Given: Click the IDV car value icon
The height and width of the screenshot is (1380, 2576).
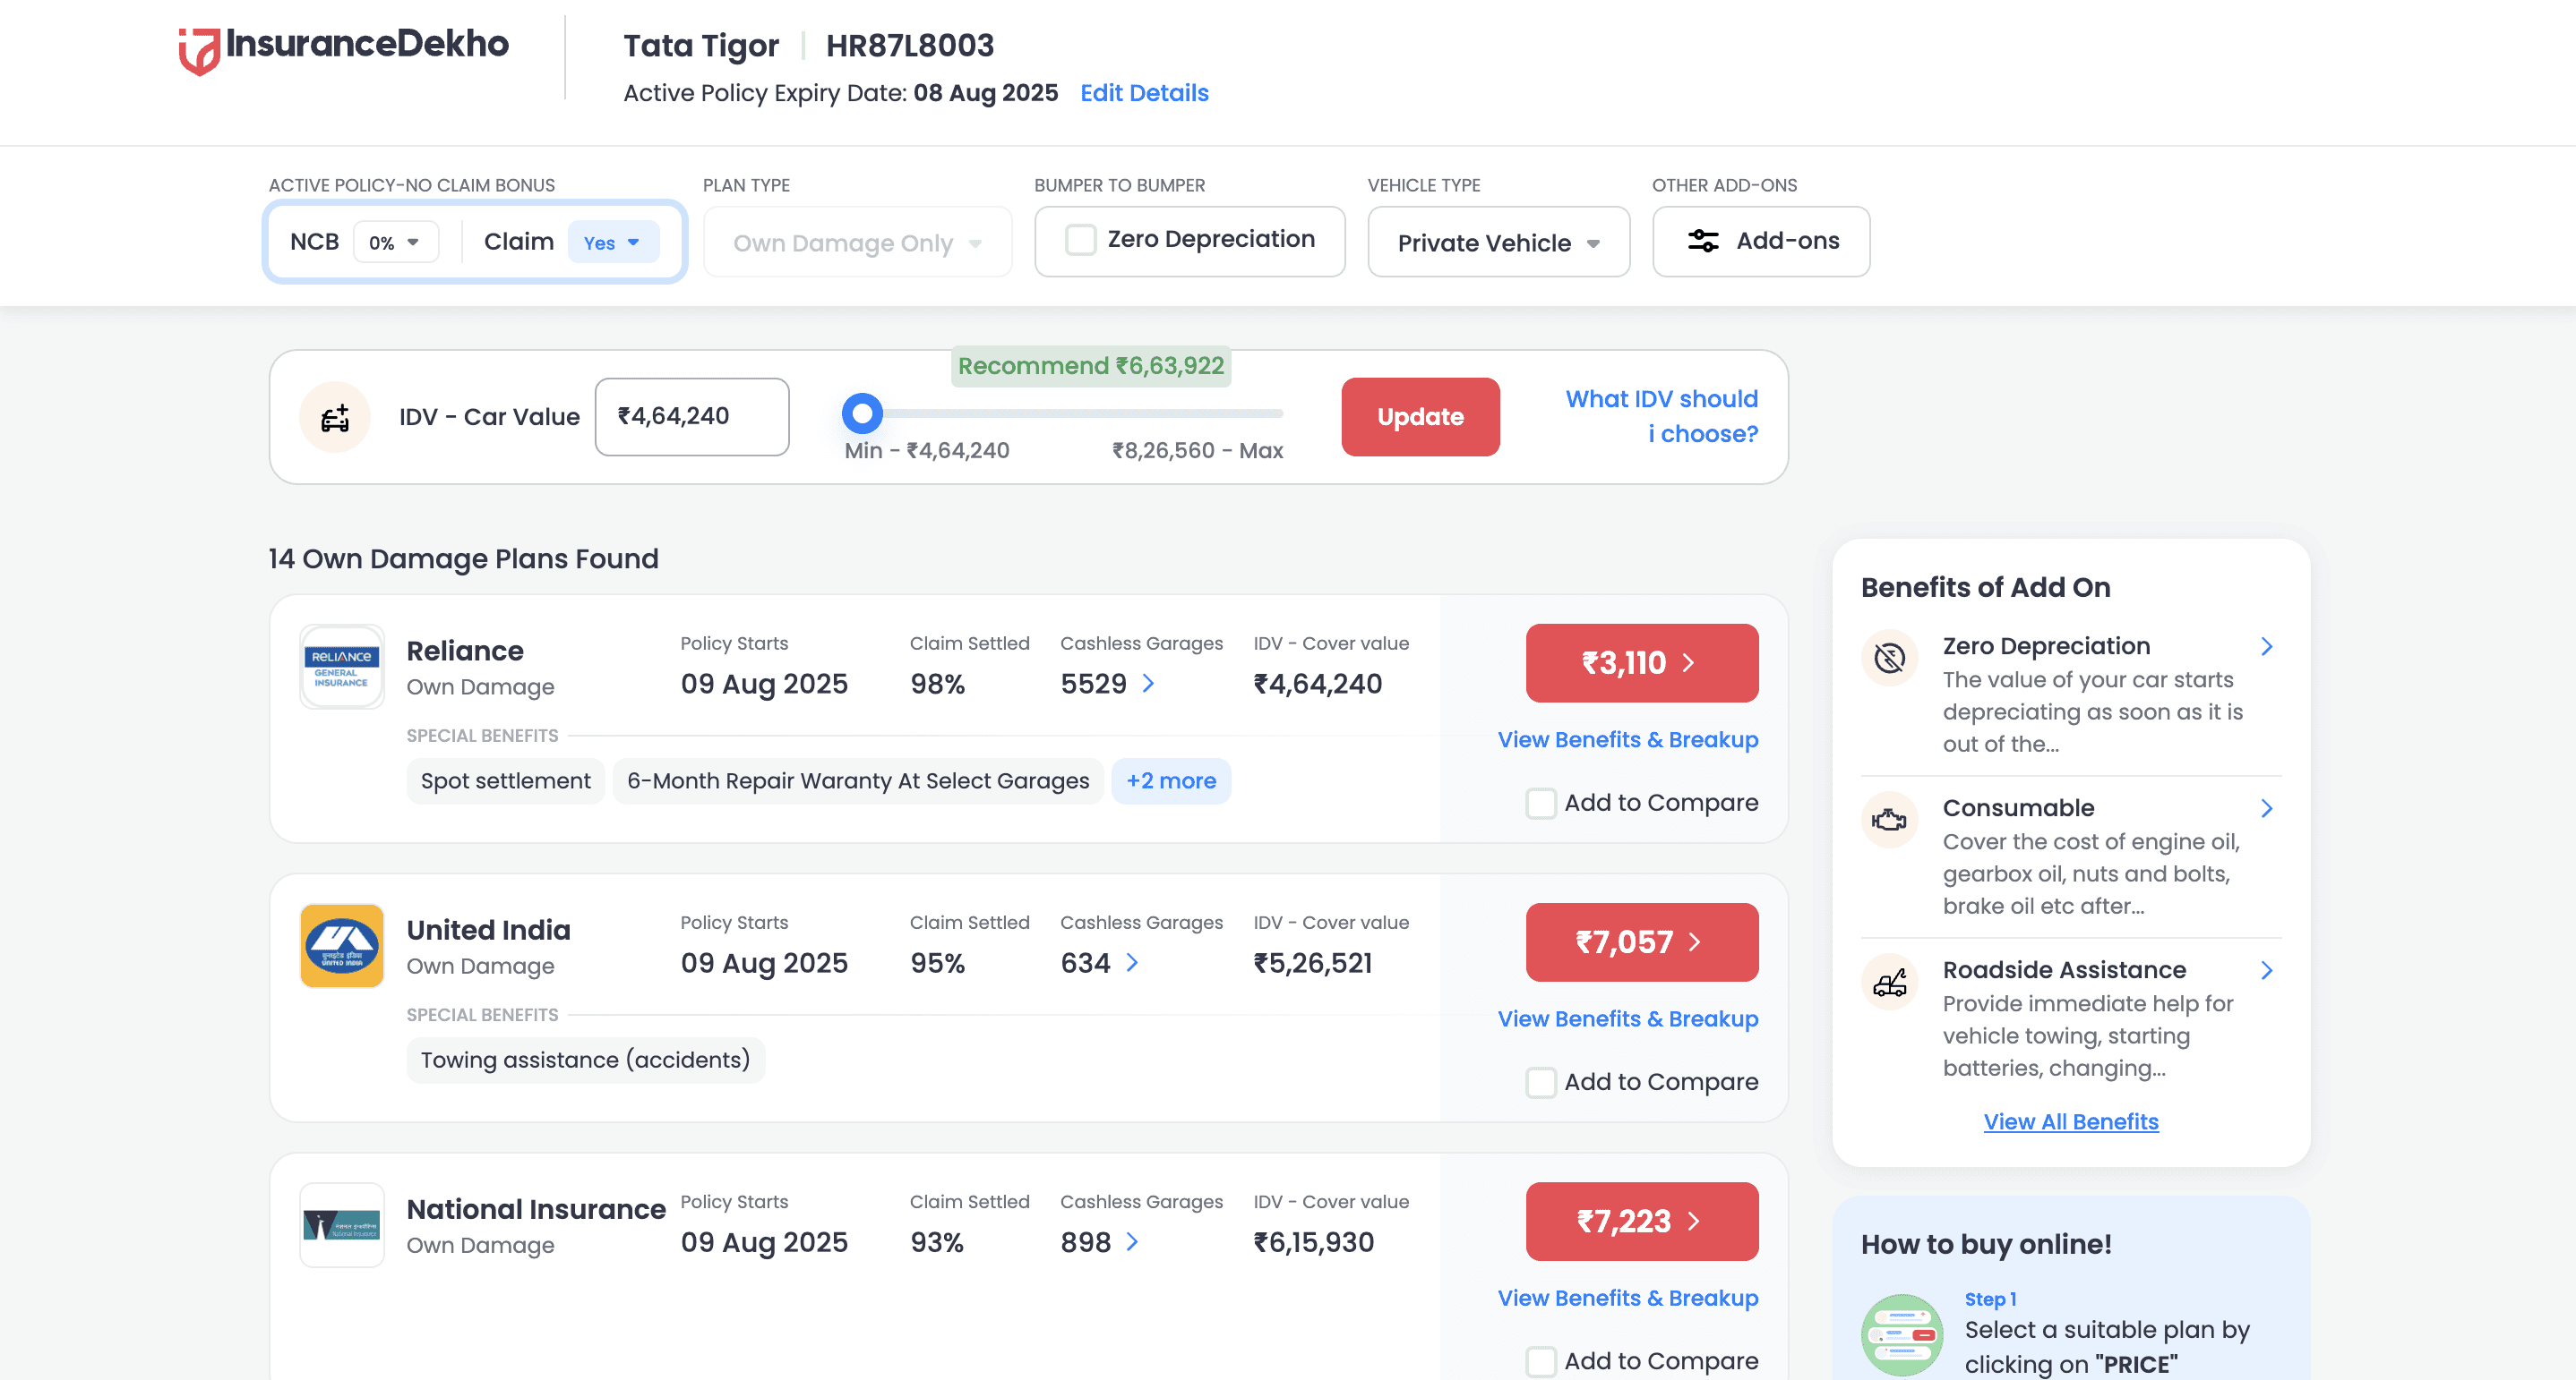Looking at the screenshot, I should click(x=335, y=418).
